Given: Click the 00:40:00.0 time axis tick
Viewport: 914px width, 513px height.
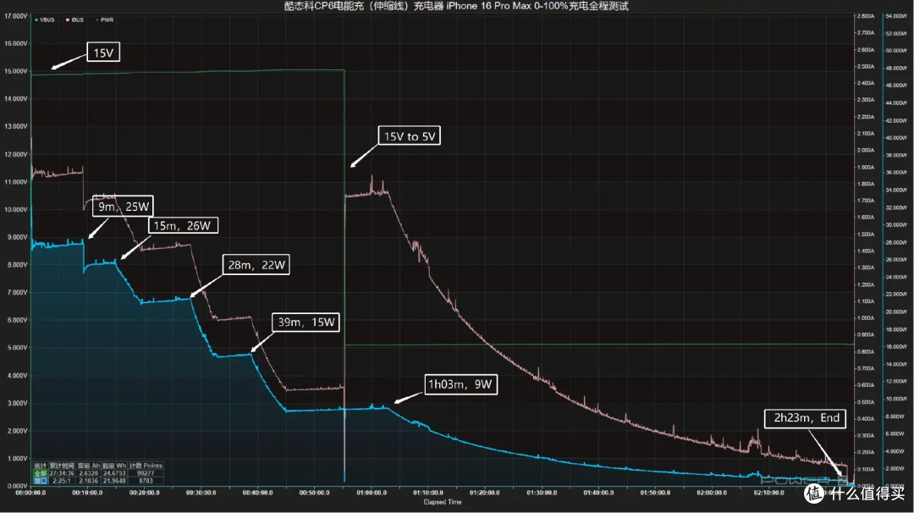Looking at the screenshot, I should coord(257,493).
